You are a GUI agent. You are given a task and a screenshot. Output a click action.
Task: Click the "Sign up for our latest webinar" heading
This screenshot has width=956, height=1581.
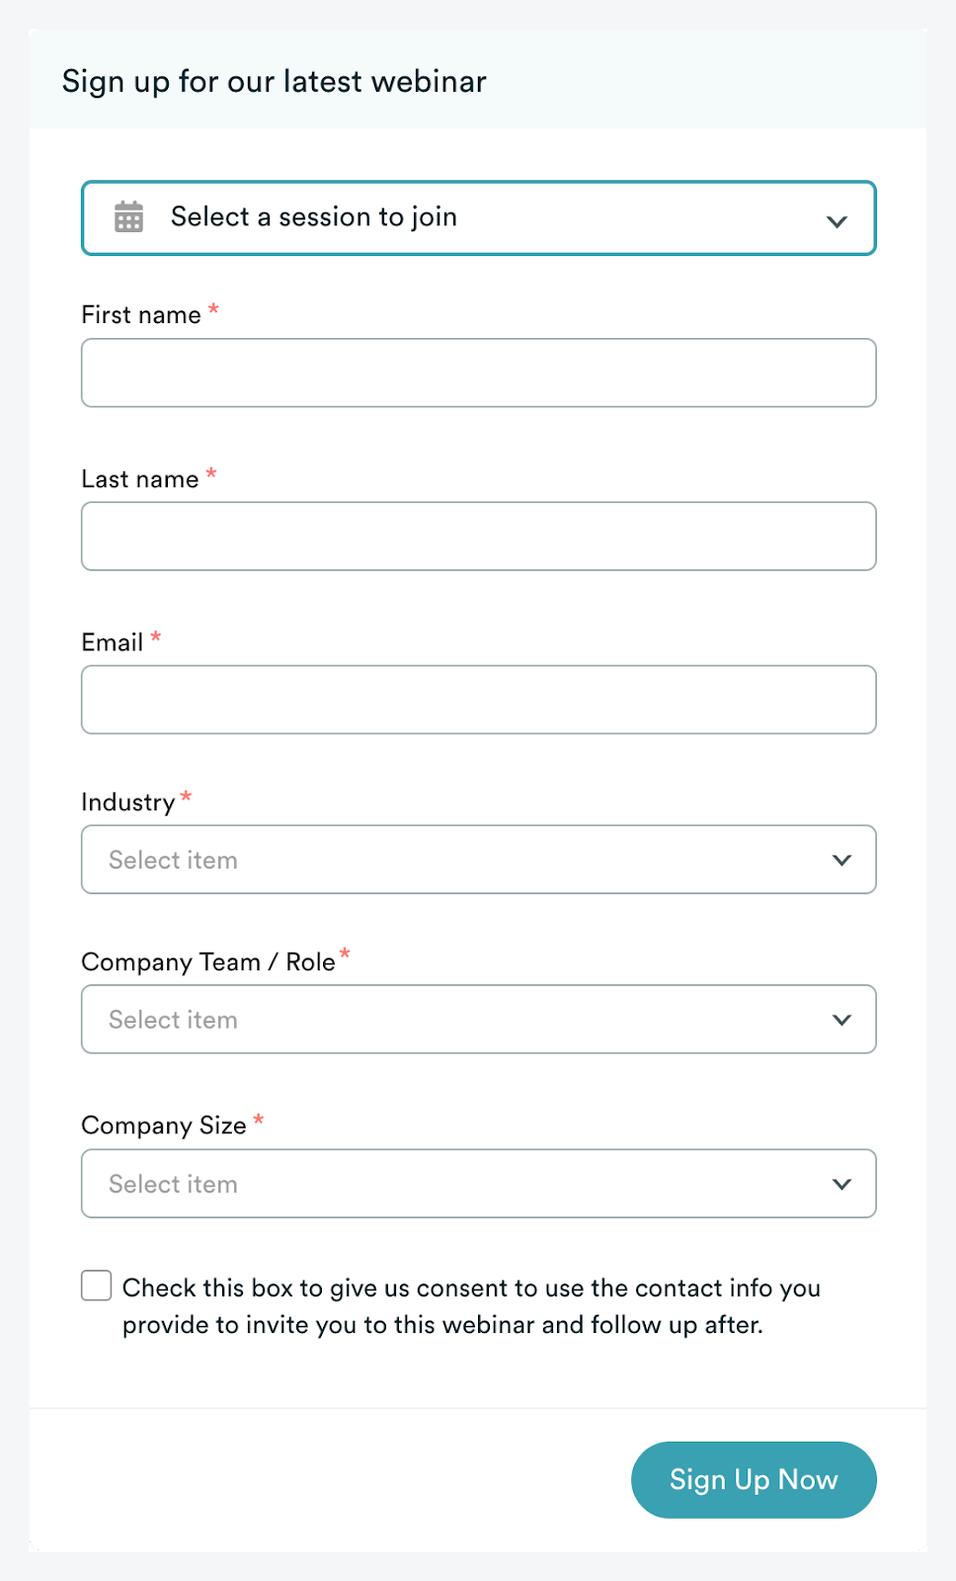275,81
